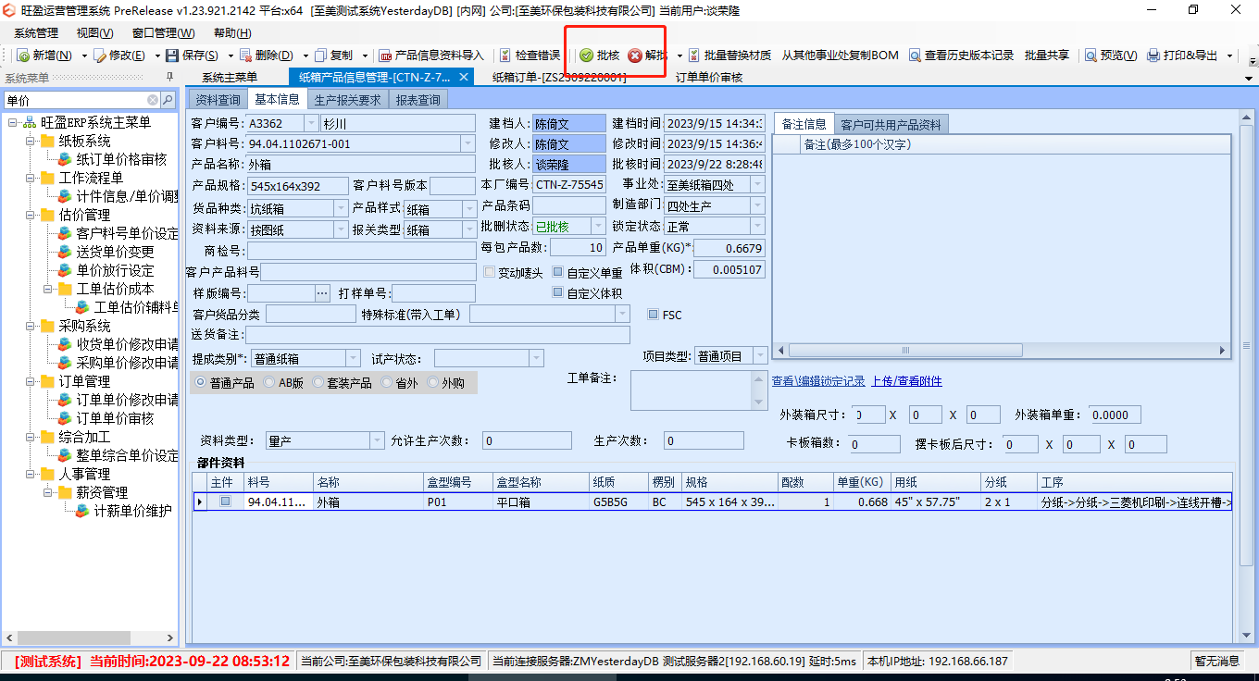This screenshot has height=681, width=1259.
Task: Select the 外购 radio button
Action: [x=433, y=382]
